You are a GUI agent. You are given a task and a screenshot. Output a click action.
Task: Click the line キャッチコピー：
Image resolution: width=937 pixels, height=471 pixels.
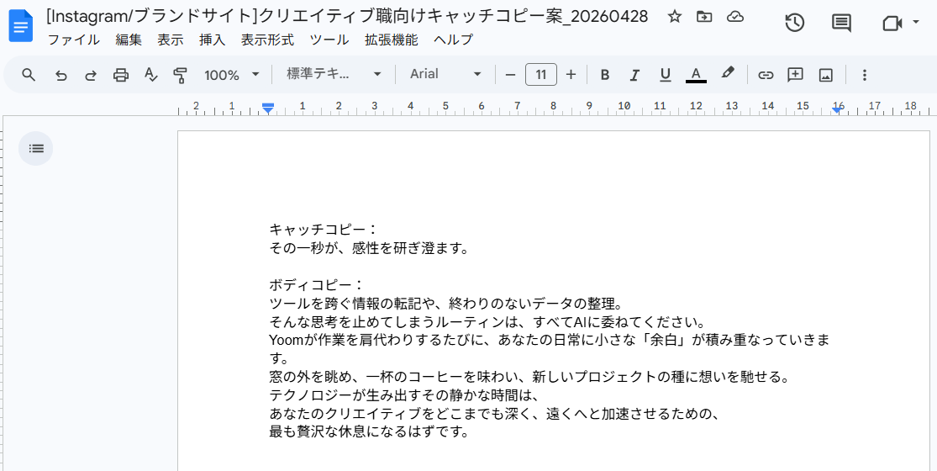(324, 230)
